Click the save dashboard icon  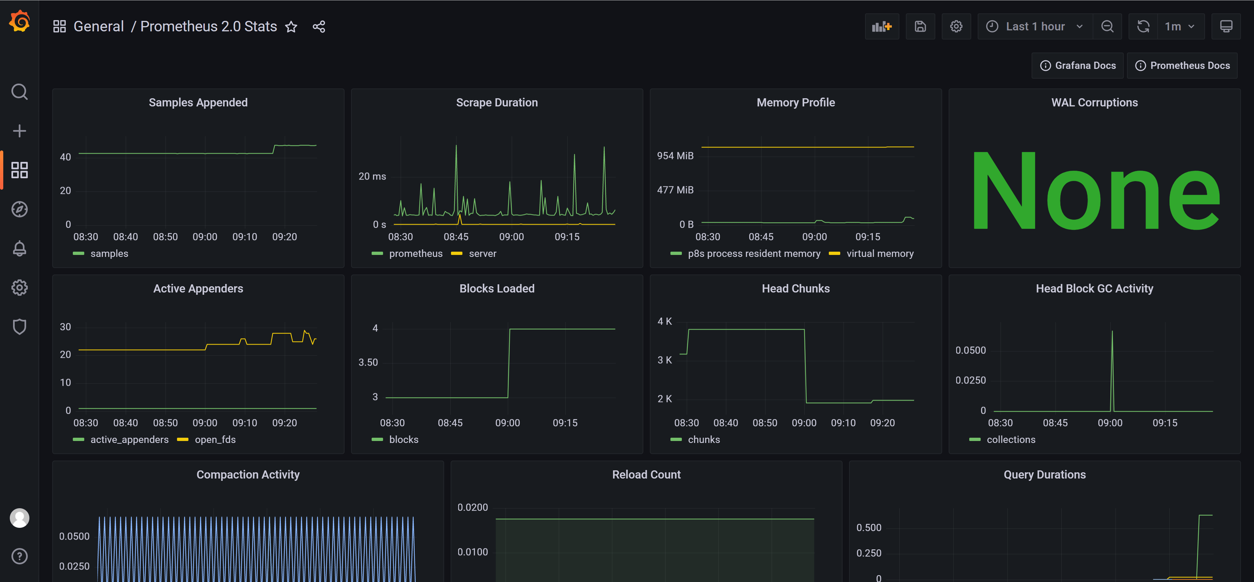pos(920,27)
